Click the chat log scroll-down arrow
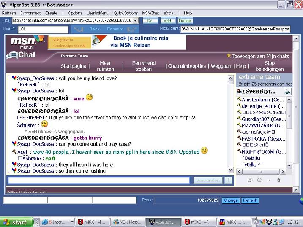Viewport: 303px width, 227px height. click(x=231, y=170)
